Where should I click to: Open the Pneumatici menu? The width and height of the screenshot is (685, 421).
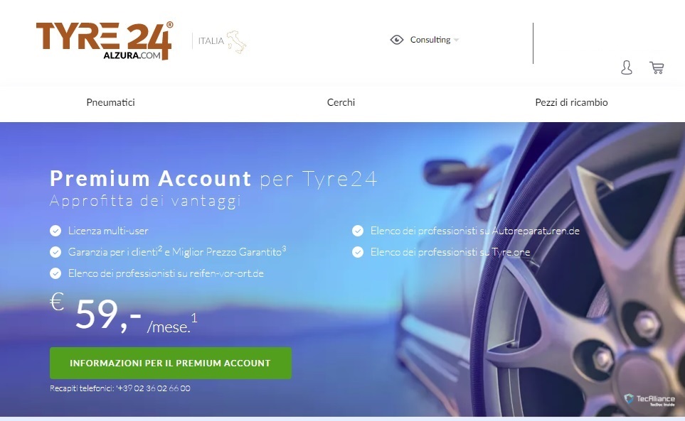(110, 102)
